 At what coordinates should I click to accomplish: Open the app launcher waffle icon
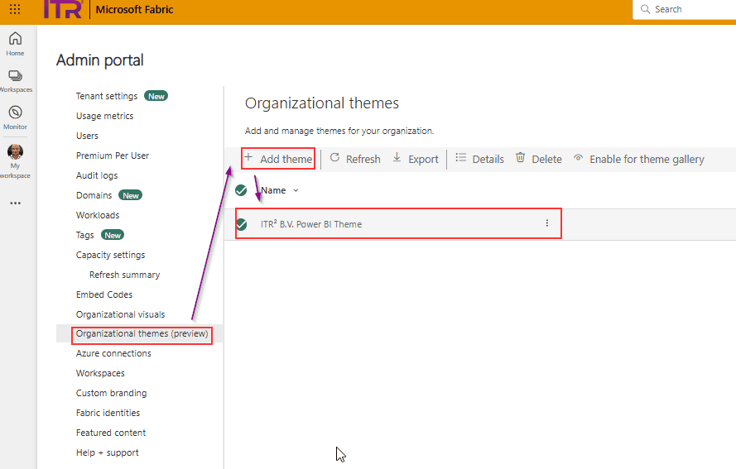pyautogui.click(x=15, y=10)
